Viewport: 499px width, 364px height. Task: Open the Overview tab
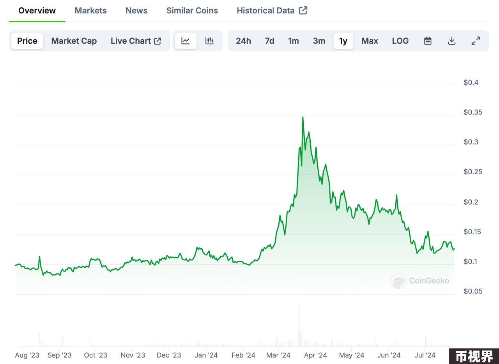[x=37, y=11]
